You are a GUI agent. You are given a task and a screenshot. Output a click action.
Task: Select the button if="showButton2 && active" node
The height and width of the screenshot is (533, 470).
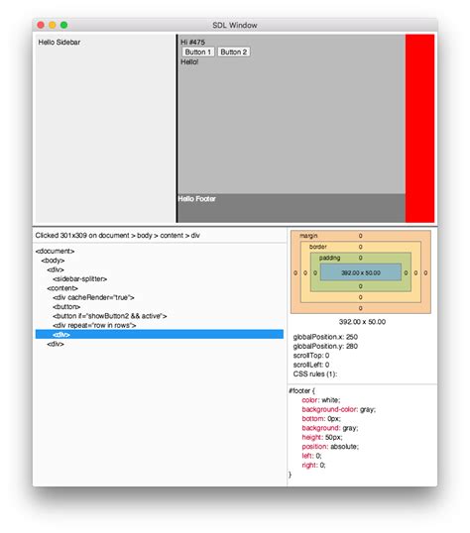click(110, 316)
